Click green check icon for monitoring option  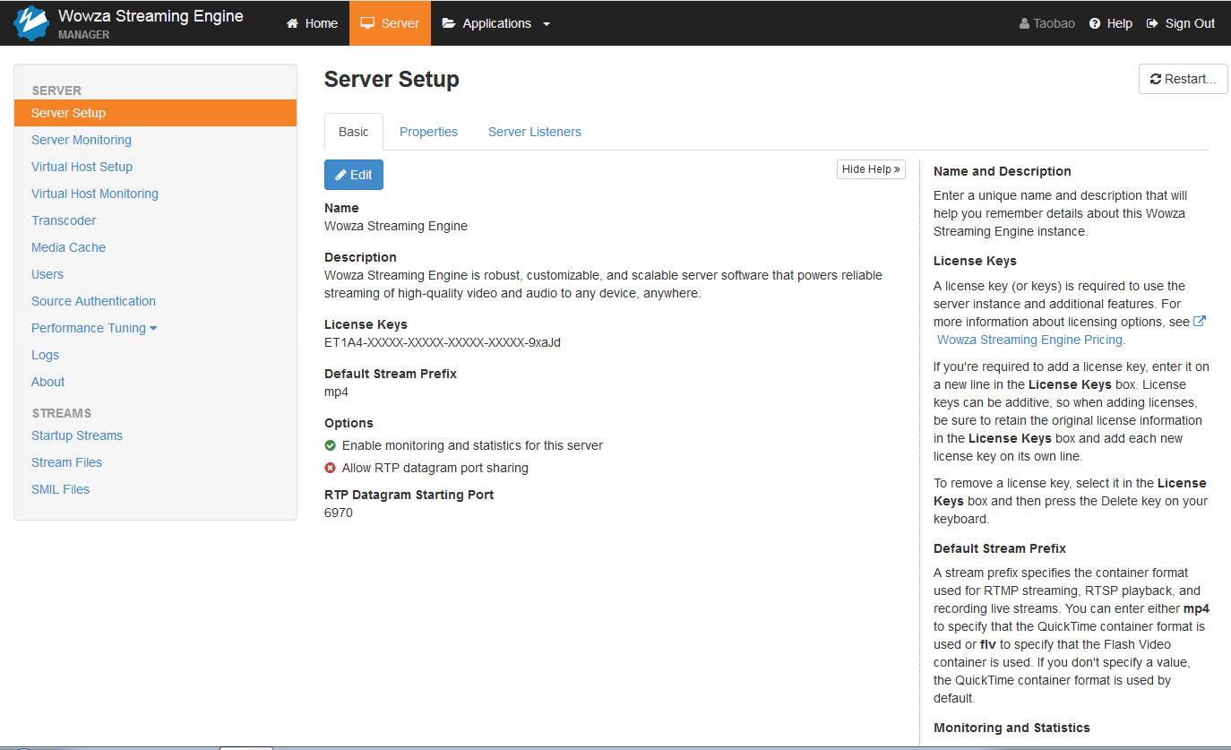330,445
